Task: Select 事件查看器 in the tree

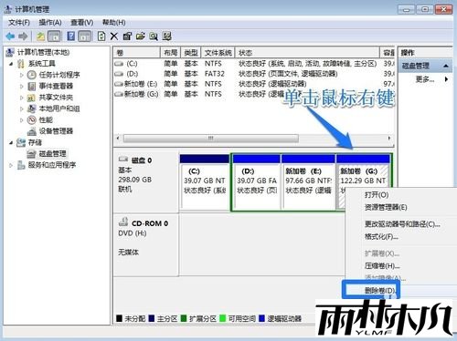Action: tap(56, 86)
